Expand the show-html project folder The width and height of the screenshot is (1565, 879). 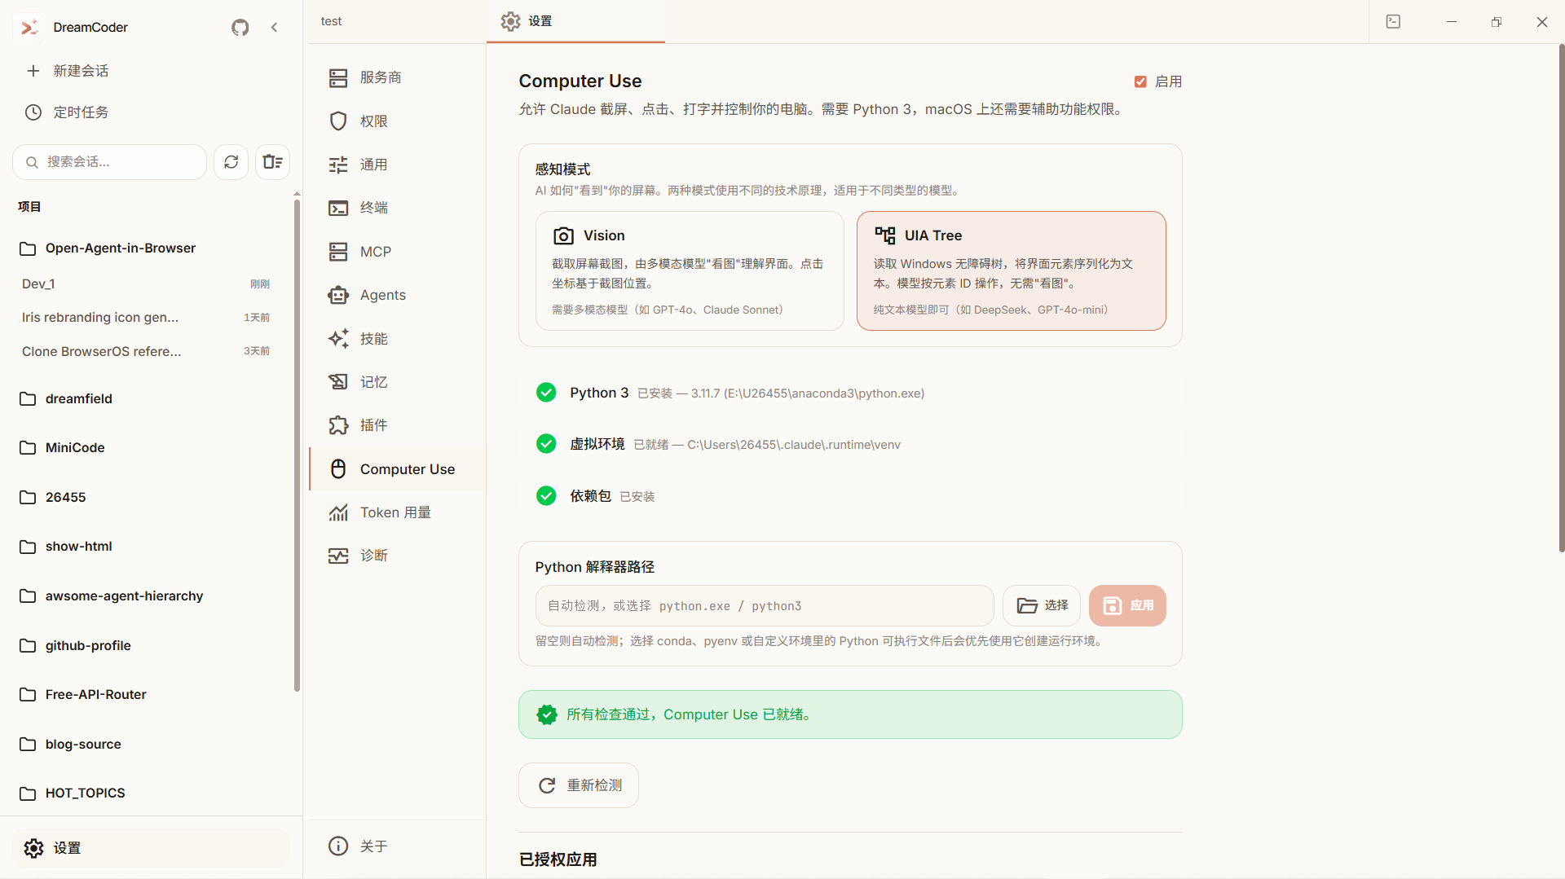(x=147, y=547)
